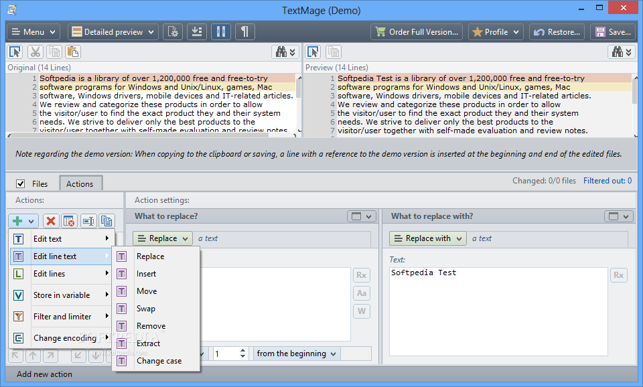Click the move action to top-left arrow
The height and width of the screenshot is (387, 643).
click(x=15, y=356)
